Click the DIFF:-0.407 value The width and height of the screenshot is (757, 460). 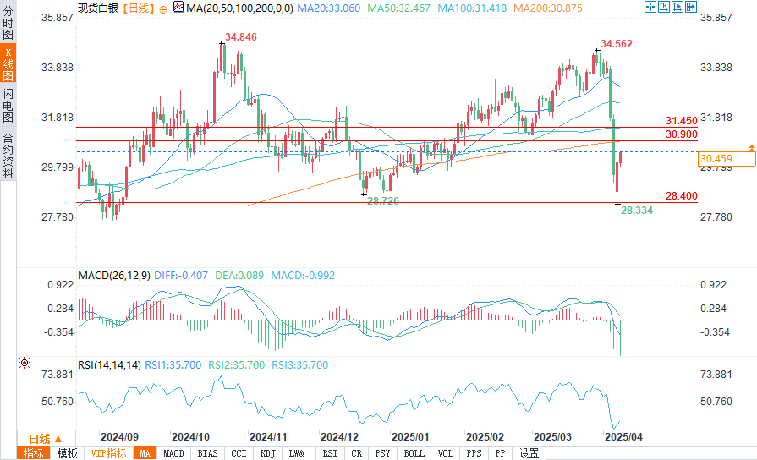(181, 276)
